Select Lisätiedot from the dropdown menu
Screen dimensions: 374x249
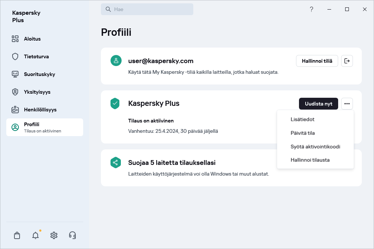(x=302, y=120)
